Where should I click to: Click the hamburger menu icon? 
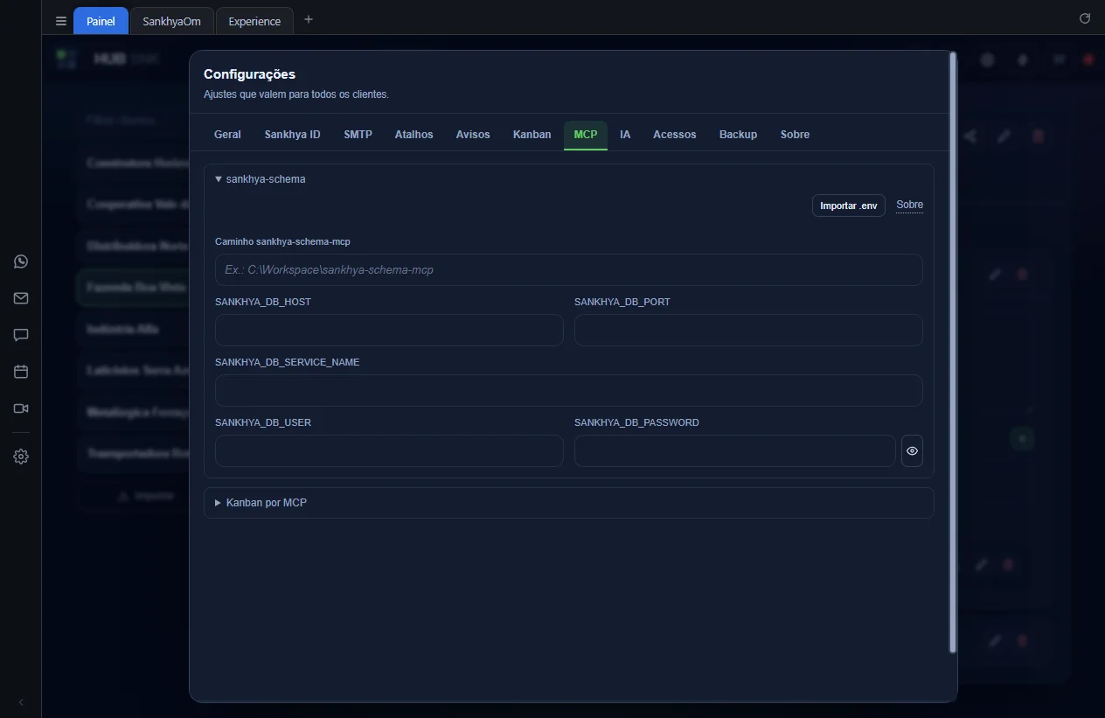click(x=61, y=21)
